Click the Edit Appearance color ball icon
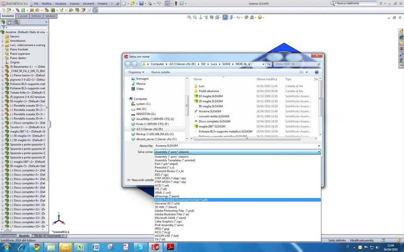Image resolution: width=404 pixels, height=252 pixels. (x=247, y=17)
